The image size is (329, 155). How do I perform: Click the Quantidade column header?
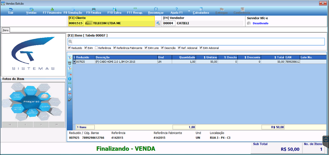point(184,57)
